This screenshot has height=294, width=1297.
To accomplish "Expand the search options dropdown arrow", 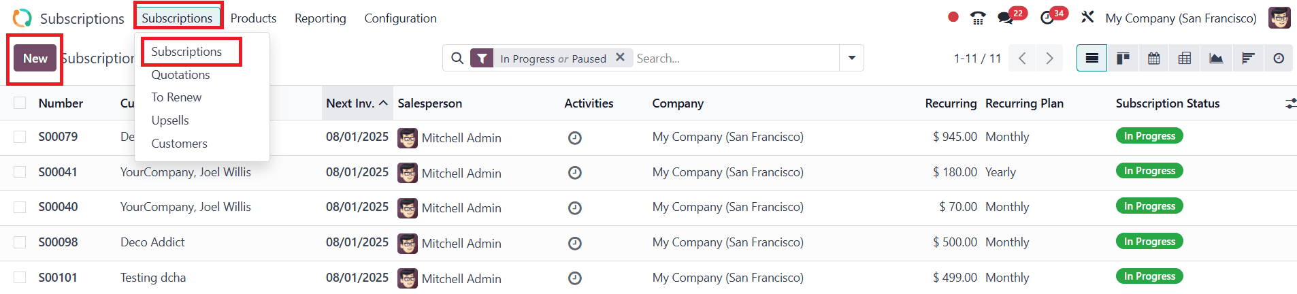I will pyautogui.click(x=852, y=59).
